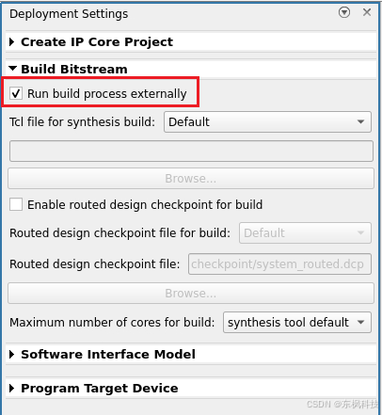Image resolution: width=382 pixels, height=415 pixels.
Task: Click 'Routed design checkpoint file for build:' label
Action: [119, 233]
